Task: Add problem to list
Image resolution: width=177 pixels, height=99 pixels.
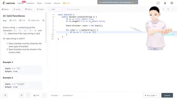Action: pos(34,20)
